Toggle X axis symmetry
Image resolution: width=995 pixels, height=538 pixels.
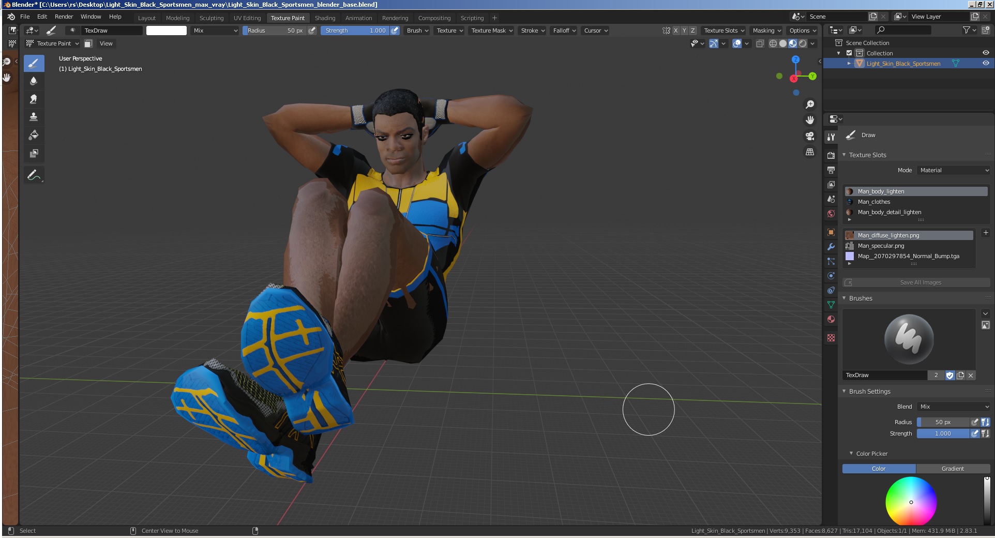click(x=675, y=31)
